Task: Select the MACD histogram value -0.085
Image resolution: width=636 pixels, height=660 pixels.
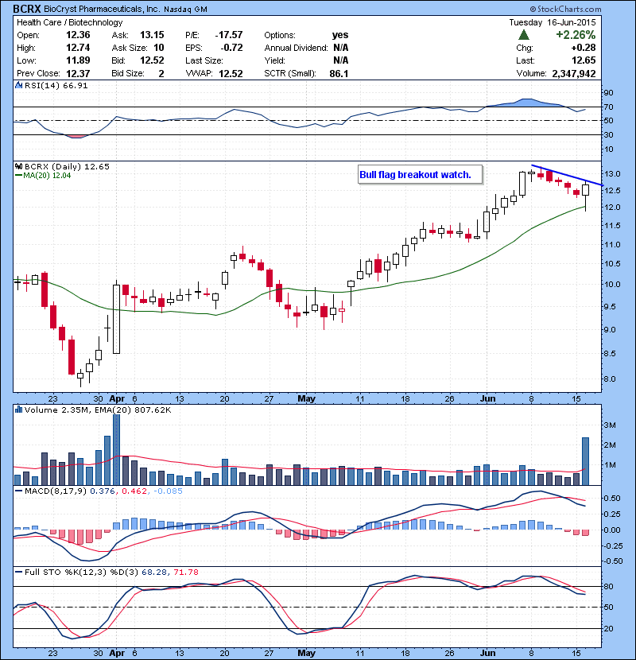Action: (168, 491)
